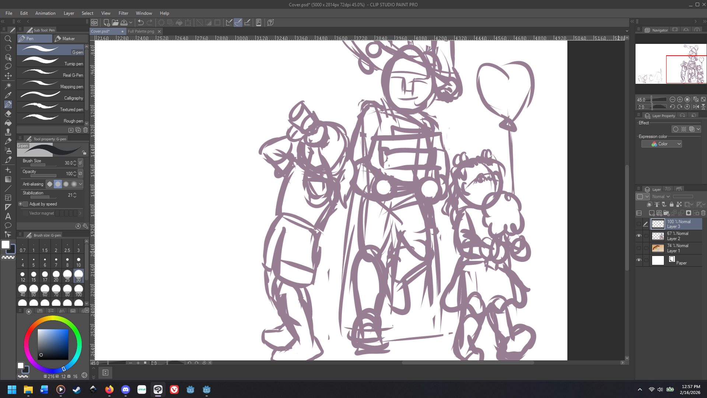Viewport: 707px width, 398px height.
Task: Select the Zoom magnifier tool
Action: pos(8,39)
